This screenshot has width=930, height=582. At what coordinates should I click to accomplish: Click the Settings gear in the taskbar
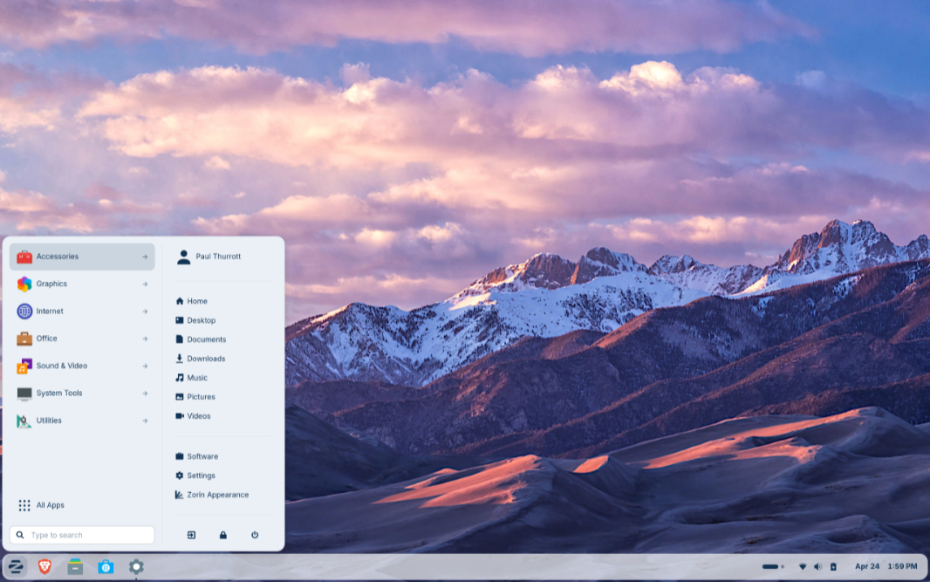(136, 567)
